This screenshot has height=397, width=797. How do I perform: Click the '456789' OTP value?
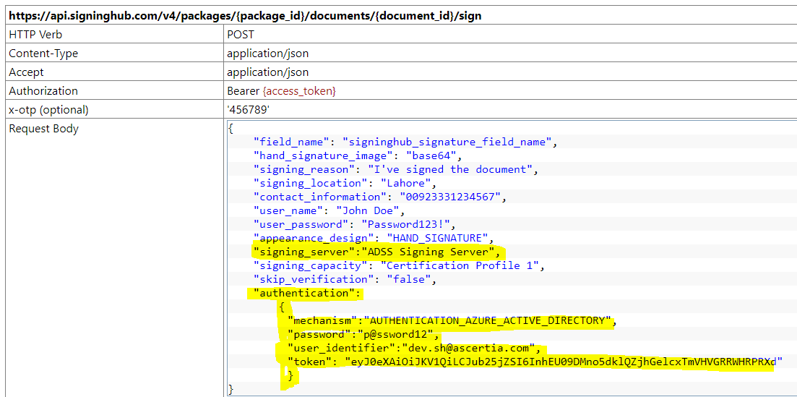point(248,110)
